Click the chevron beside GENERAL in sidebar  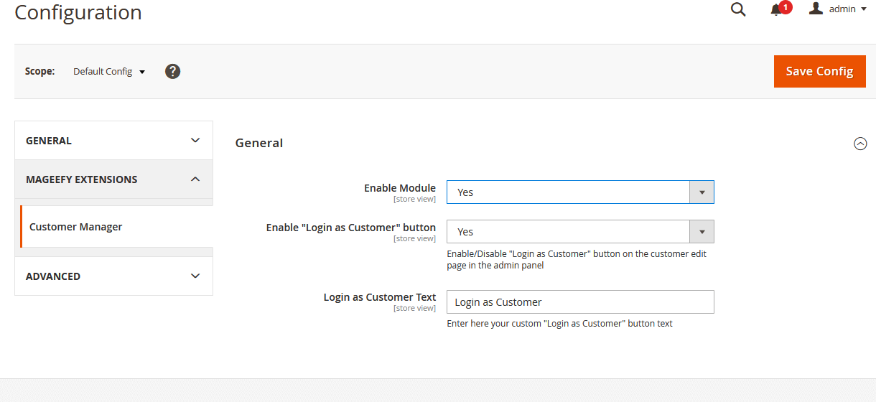click(x=195, y=141)
